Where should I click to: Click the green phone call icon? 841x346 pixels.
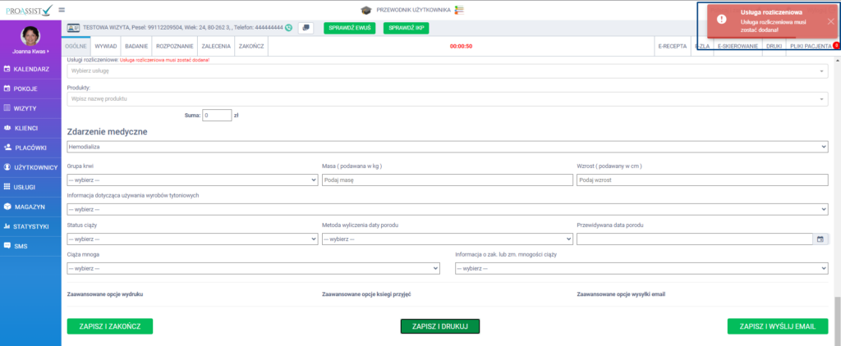tap(288, 27)
